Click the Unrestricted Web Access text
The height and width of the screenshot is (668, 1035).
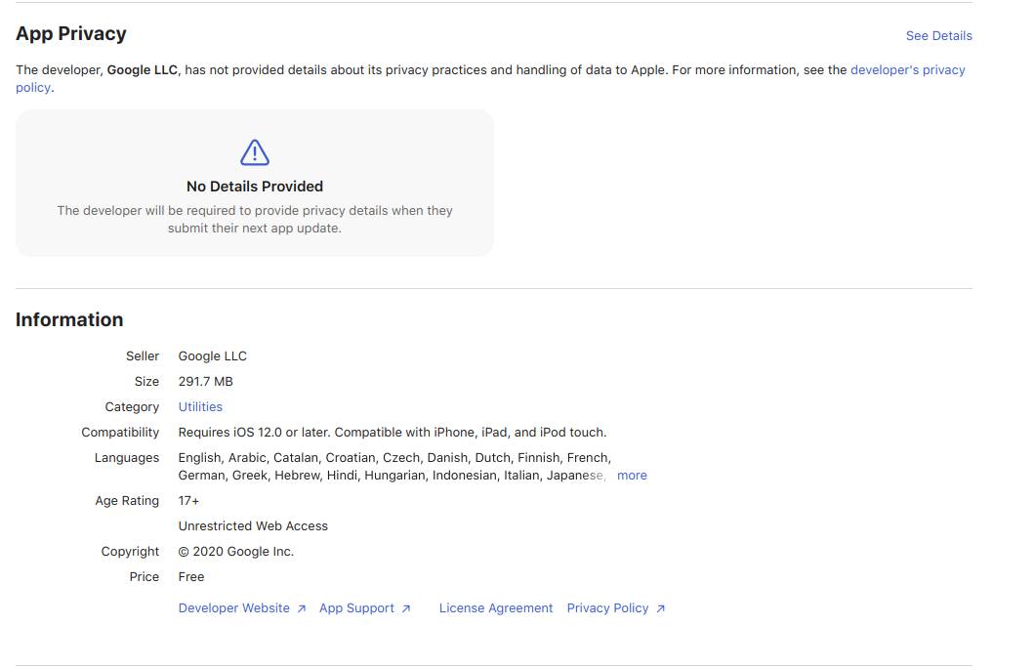pos(253,525)
